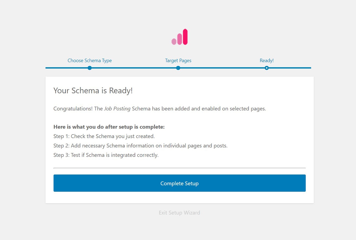Select the Choose Schema Type step label
356x240 pixels.
coord(89,61)
